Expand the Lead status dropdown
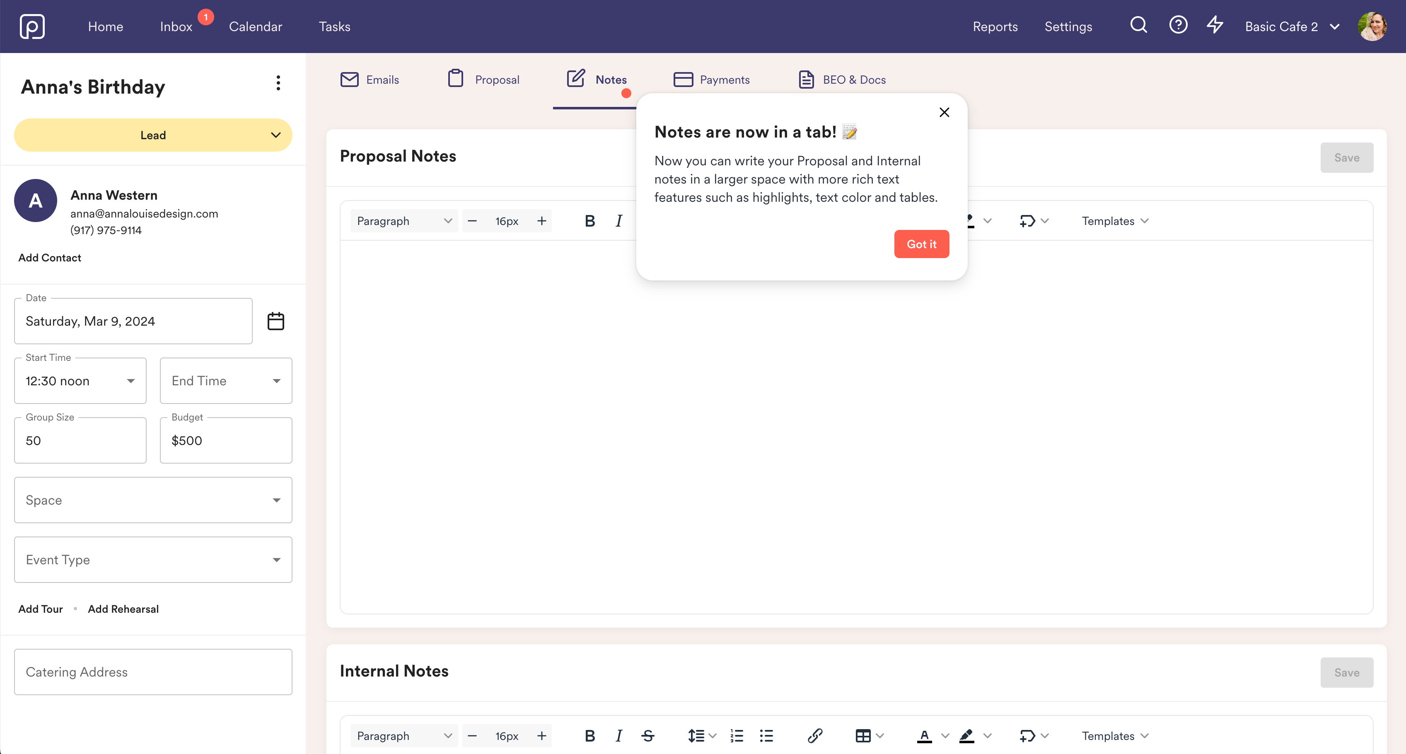Screen dimensions: 1406x754 pos(153,135)
